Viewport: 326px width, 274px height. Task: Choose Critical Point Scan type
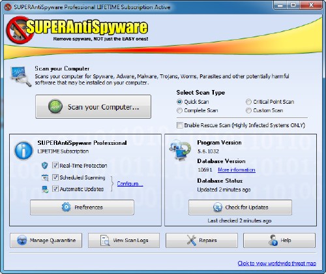[x=248, y=102]
